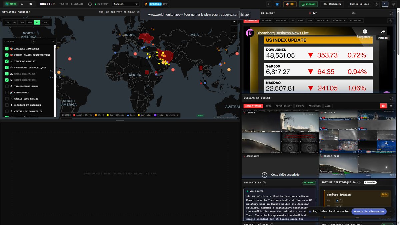400x225 pixels.
Task: Zoom in on the world map
Action: click(234, 22)
